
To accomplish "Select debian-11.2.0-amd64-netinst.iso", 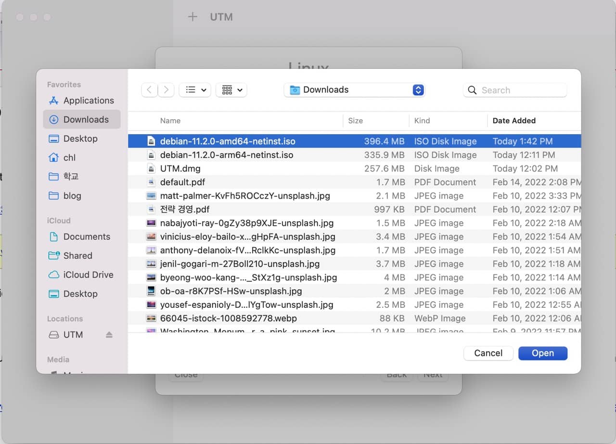I will [x=355, y=141].
